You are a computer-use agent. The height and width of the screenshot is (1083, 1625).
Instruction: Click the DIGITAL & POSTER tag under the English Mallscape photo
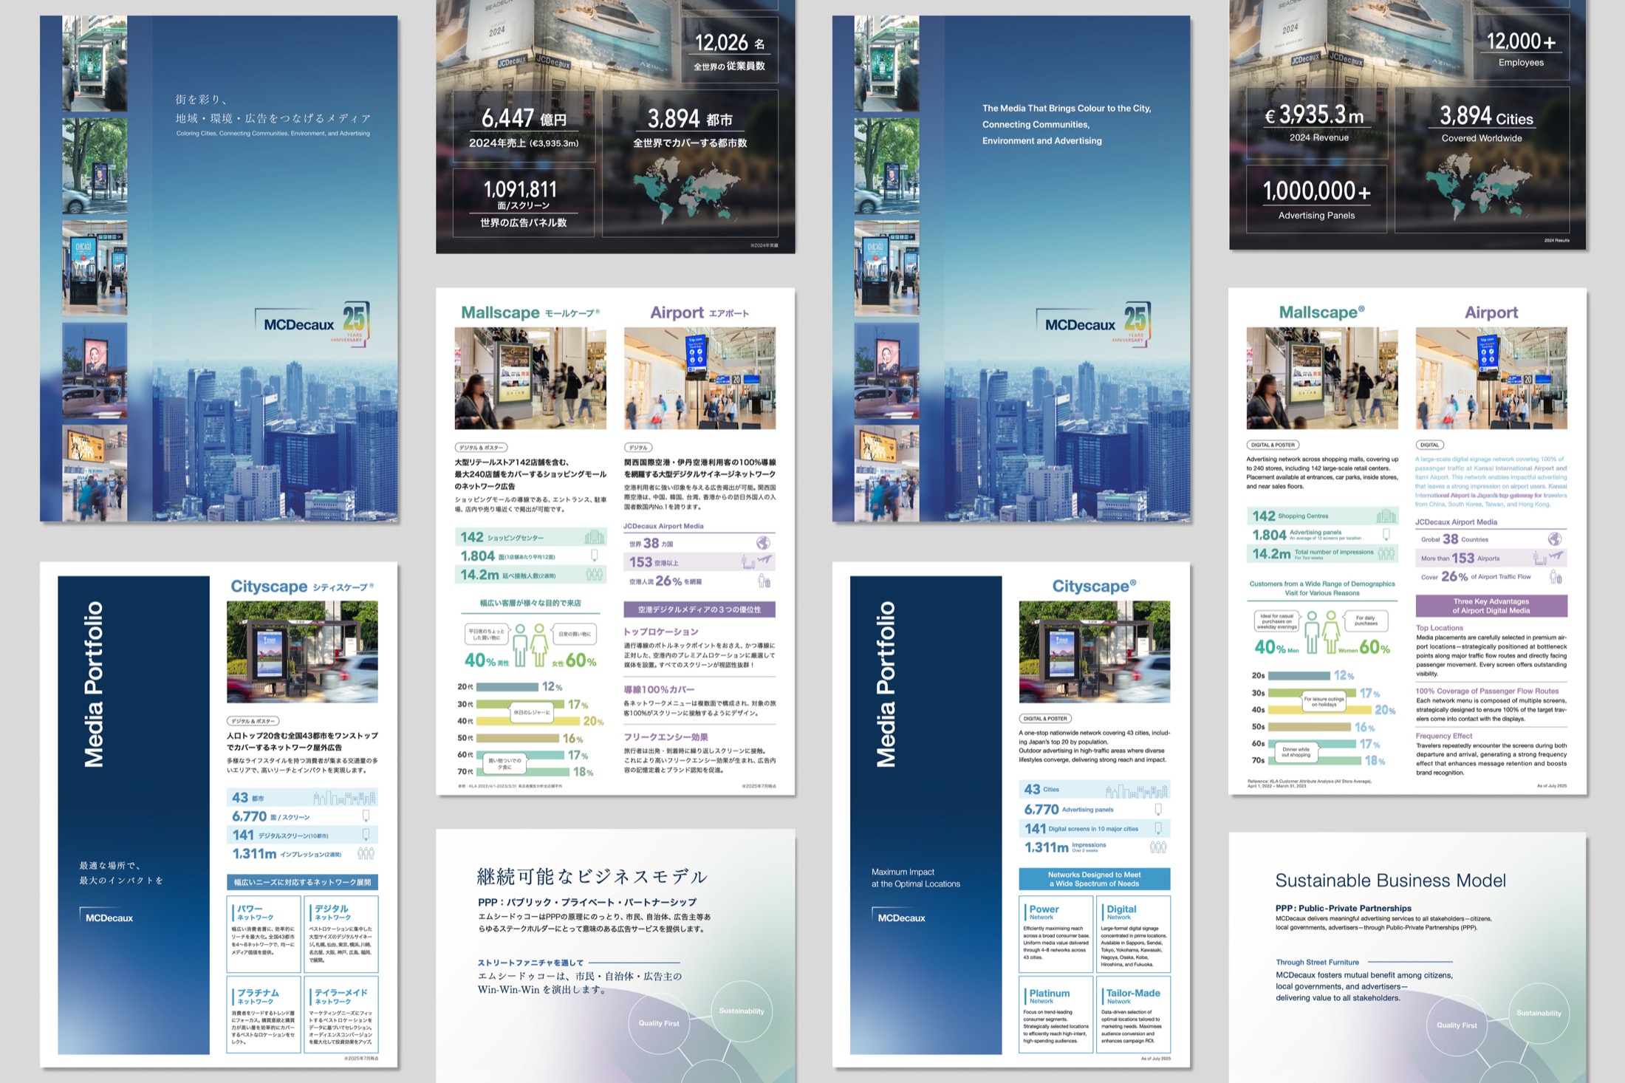[x=1273, y=445]
